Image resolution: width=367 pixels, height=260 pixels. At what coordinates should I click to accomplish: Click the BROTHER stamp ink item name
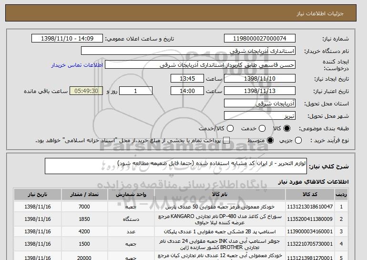(220, 244)
